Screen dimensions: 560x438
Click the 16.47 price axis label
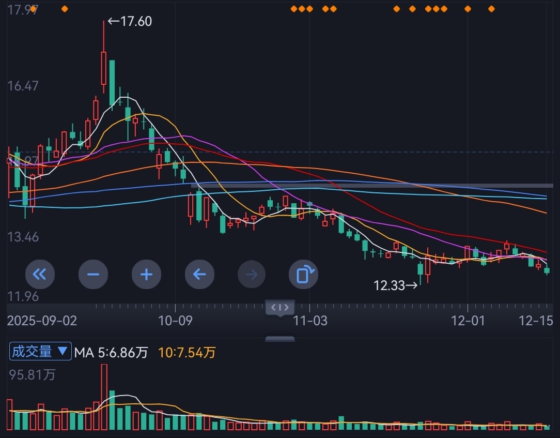click(x=23, y=86)
